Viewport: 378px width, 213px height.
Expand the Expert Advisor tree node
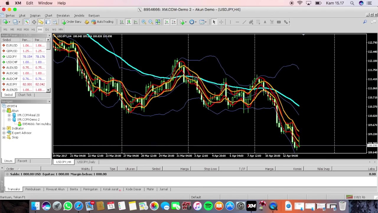(x=4, y=133)
